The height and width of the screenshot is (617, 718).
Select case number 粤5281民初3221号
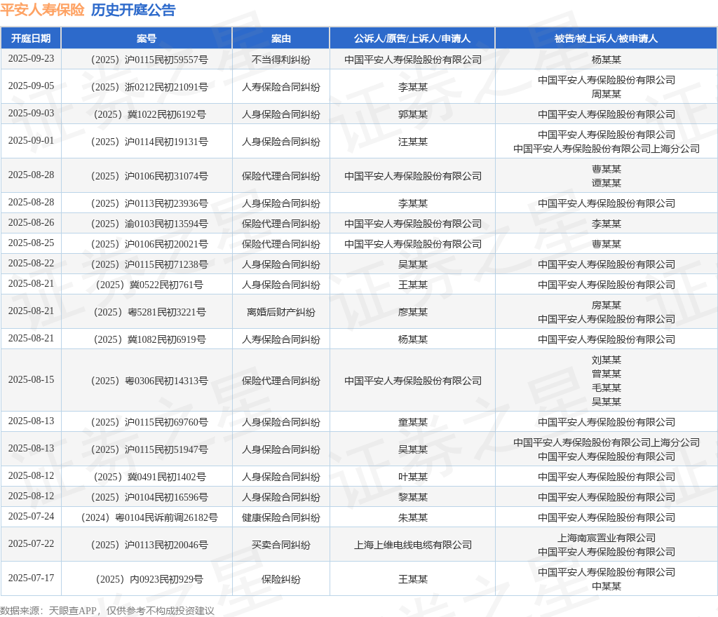point(149,312)
